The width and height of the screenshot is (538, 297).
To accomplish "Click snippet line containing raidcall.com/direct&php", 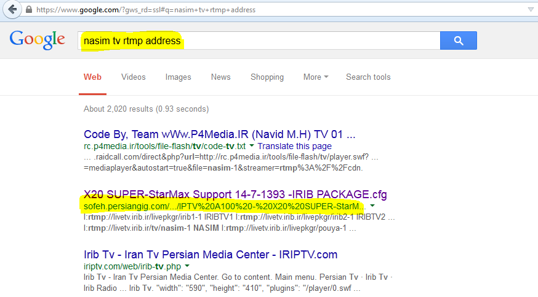I will click(x=231, y=157).
